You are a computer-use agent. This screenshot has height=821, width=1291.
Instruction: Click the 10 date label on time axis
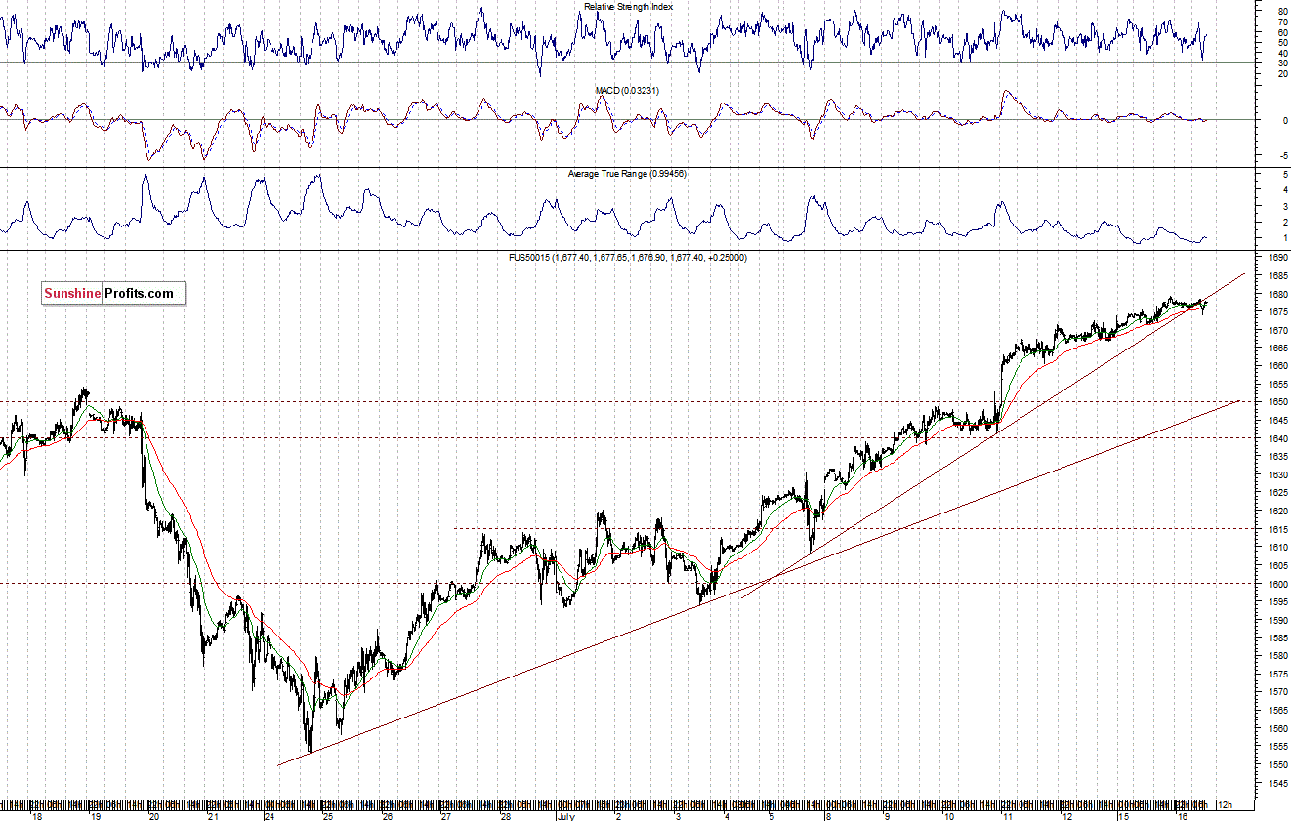[x=948, y=815]
